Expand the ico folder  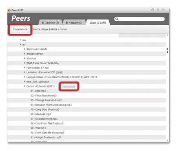[20, 40]
